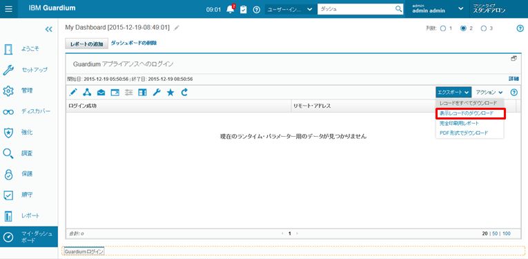
Task: Choose 表示レコードのダウンロード
Action: [471, 114]
